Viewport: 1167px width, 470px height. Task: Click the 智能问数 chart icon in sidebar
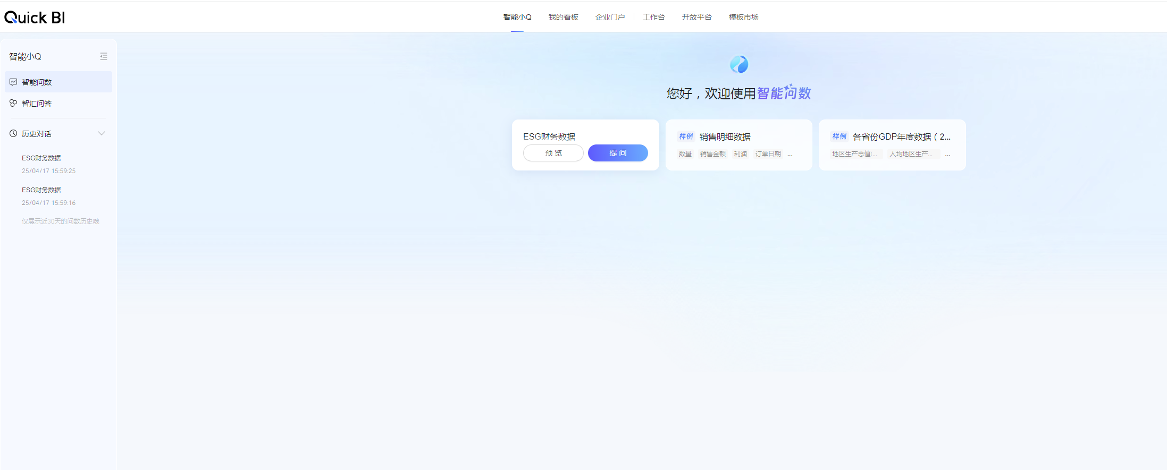click(13, 82)
